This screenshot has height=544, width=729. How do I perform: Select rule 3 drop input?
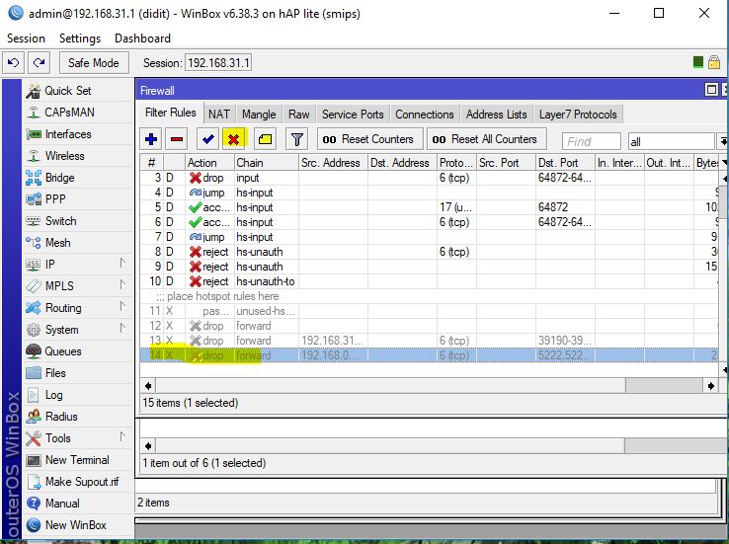(x=429, y=178)
